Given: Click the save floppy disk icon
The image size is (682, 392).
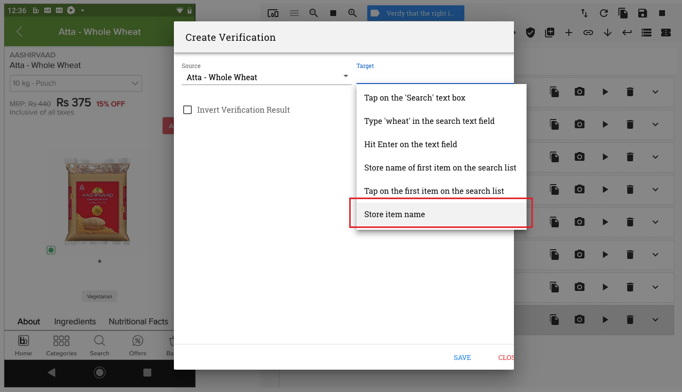Looking at the screenshot, I should pos(643,13).
